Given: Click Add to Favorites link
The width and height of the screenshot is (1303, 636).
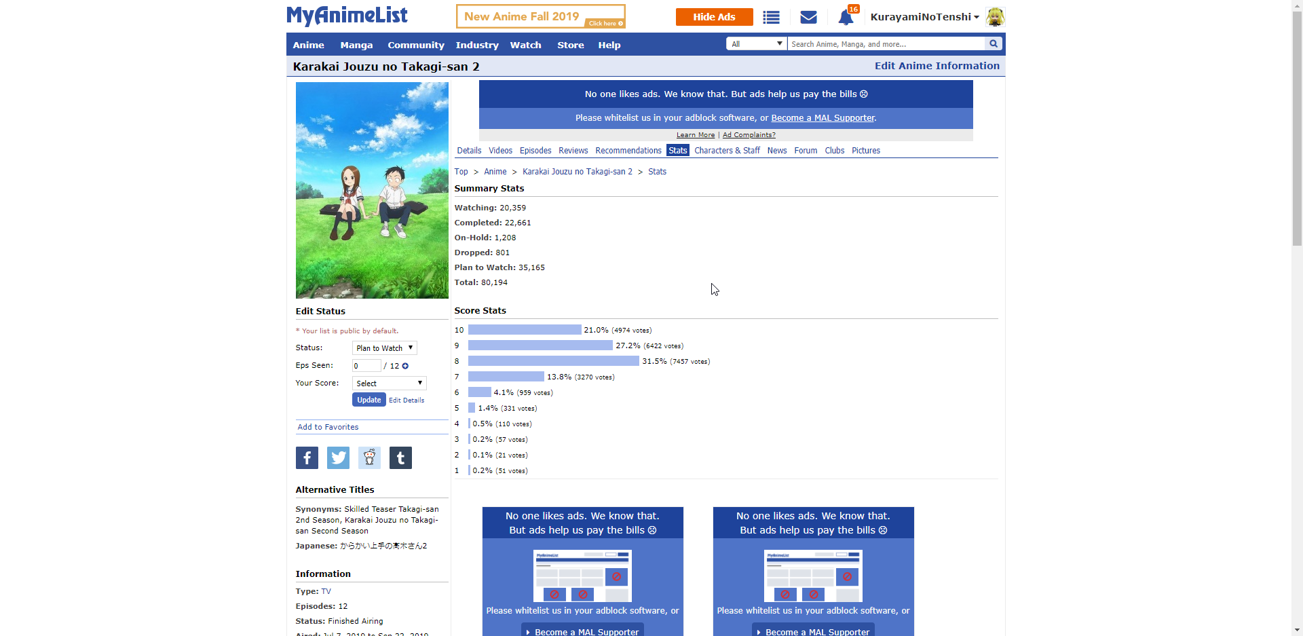Looking at the screenshot, I should pos(328,427).
